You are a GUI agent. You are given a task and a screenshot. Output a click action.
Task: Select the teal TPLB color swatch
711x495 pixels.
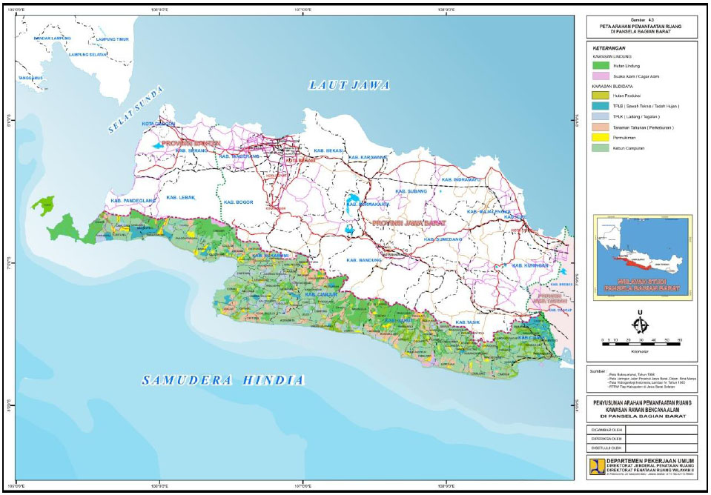coord(600,107)
